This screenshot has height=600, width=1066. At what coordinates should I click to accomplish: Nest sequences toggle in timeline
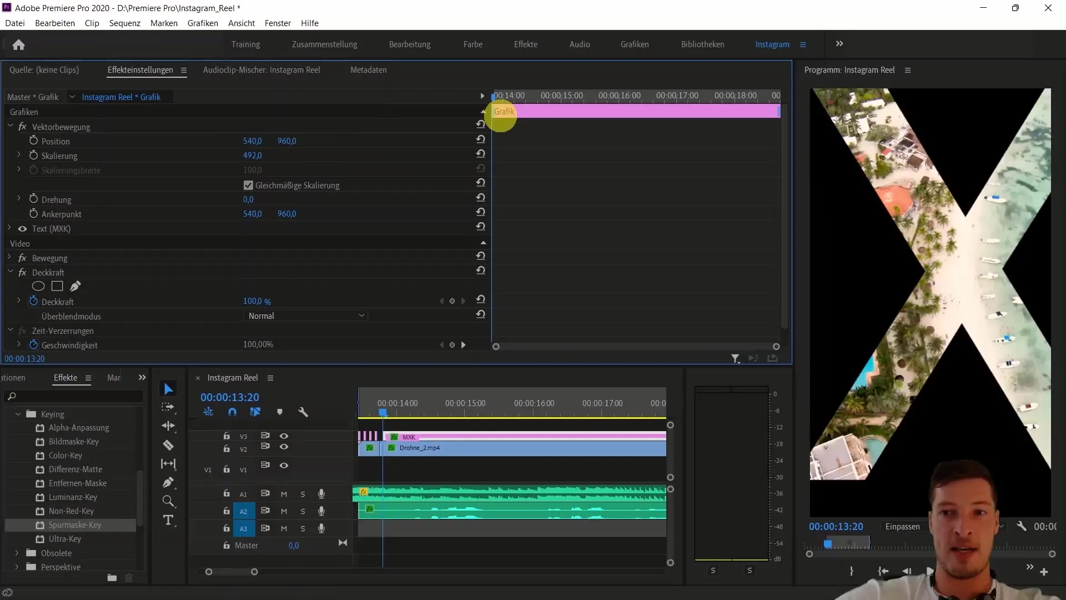(208, 412)
